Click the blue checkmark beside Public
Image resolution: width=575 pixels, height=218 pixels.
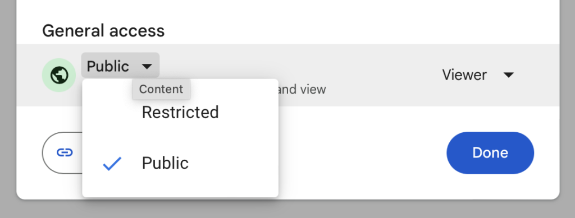tap(112, 164)
